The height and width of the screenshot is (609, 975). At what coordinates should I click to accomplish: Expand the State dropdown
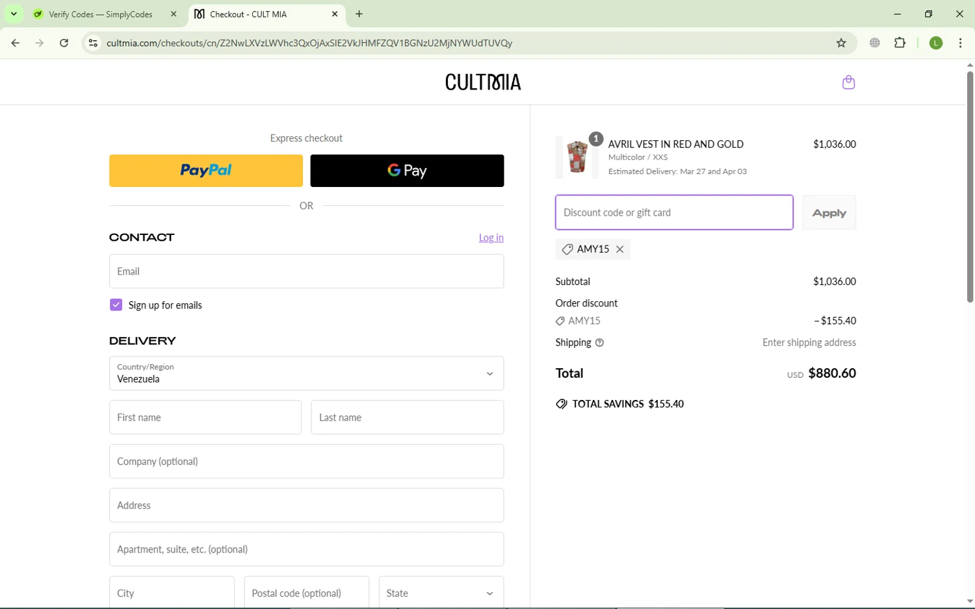point(441,593)
